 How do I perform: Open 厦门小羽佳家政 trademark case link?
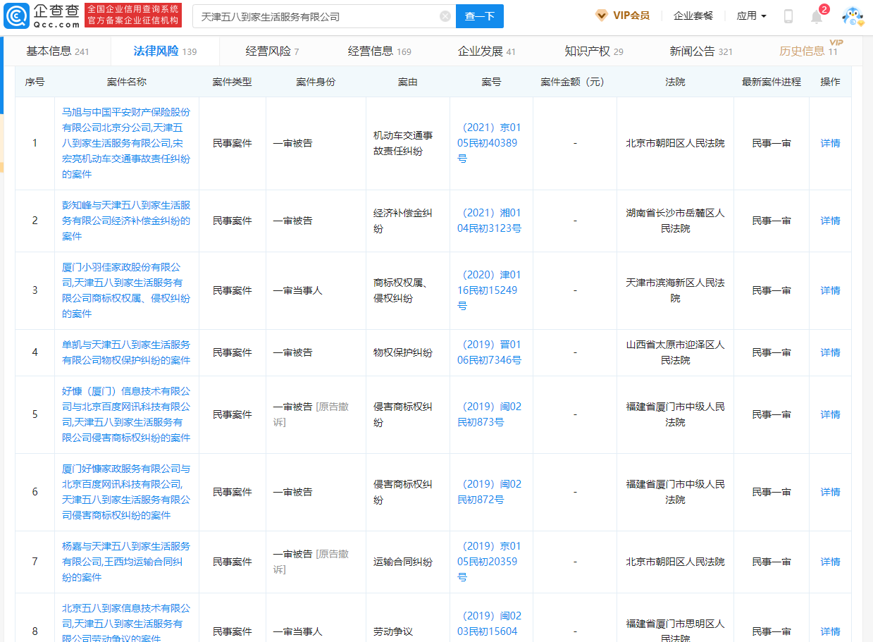pyautogui.click(x=126, y=290)
